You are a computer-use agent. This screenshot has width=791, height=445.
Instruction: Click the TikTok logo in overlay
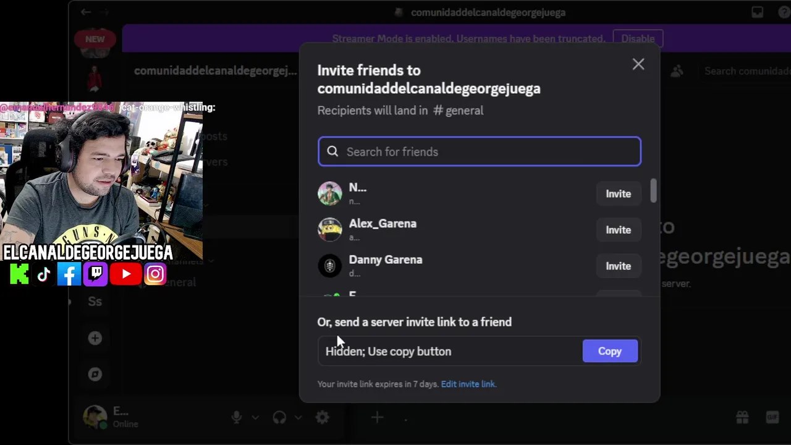43,274
